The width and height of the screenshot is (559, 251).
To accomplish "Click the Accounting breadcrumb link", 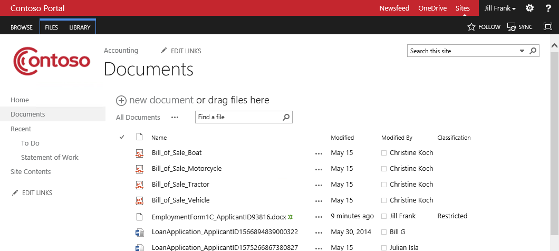I will (x=121, y=50).
